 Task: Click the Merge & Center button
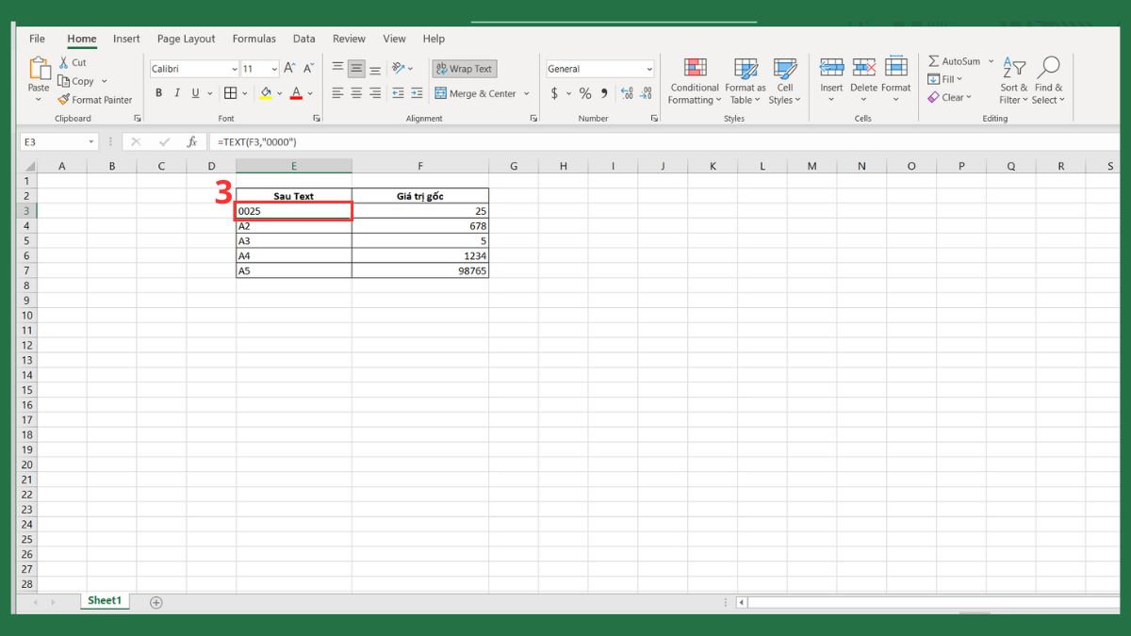pyautogui.click(x=476, y=93)
